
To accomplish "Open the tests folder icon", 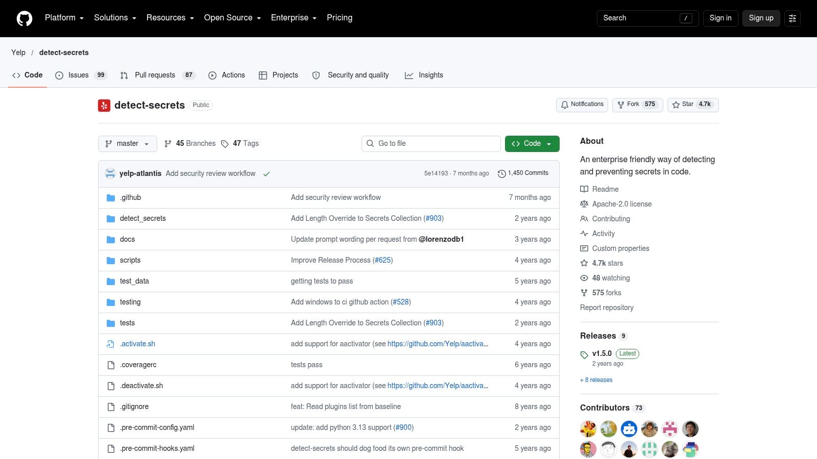I will [x=111, y=323].
